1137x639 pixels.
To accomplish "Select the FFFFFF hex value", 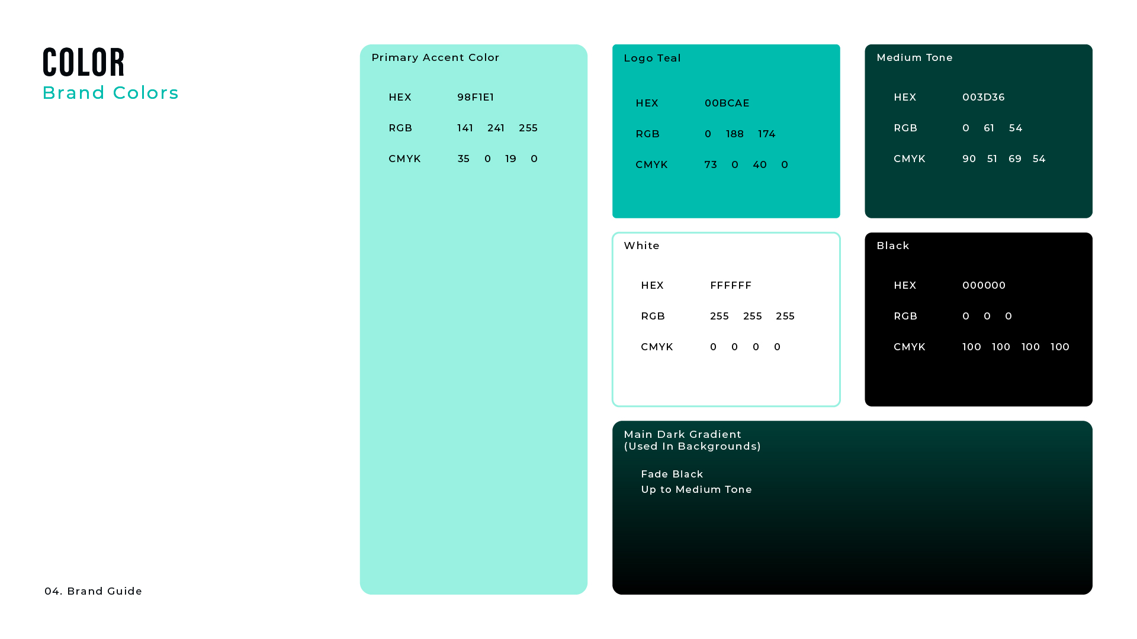I will (x=731, y=285).
